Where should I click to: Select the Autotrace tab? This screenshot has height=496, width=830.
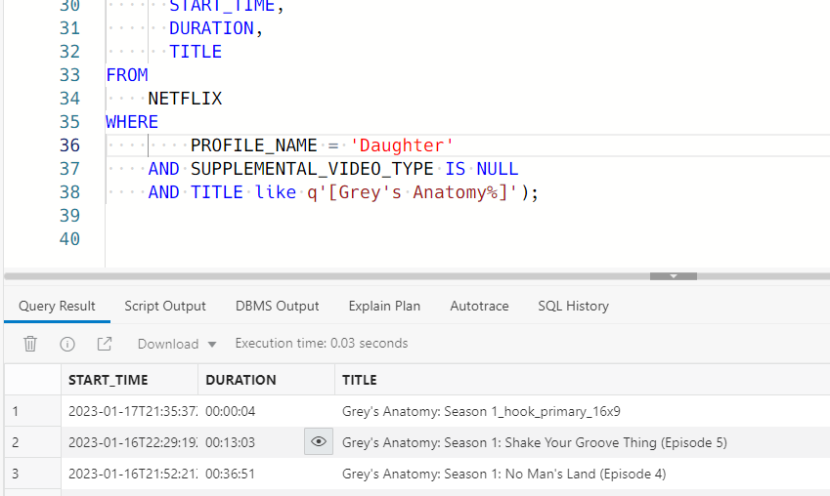[479, 307]
